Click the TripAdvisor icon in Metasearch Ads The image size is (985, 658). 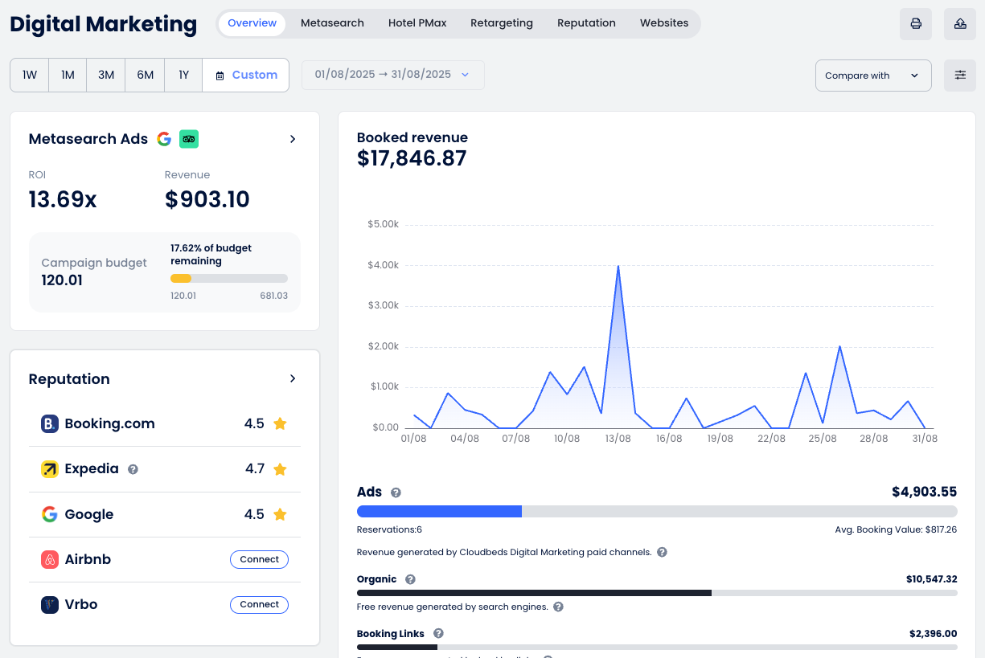coord(189,139)
